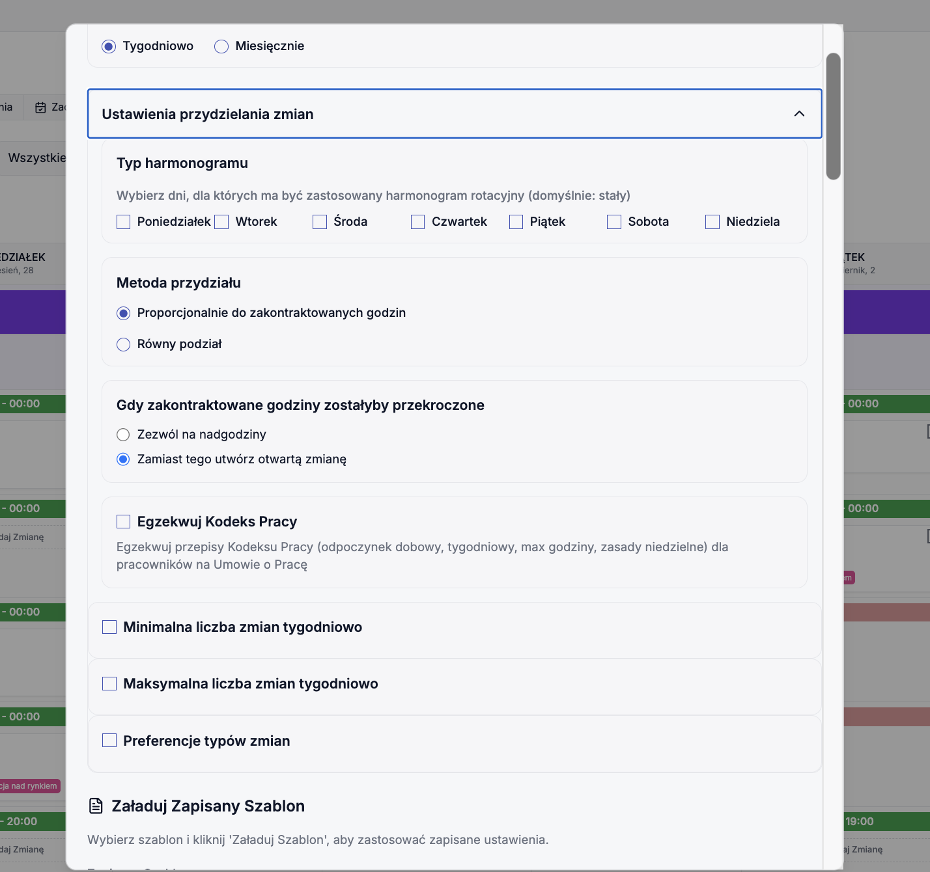930x872 pixels.
Task: Check the Wtorek checkbox
Action: [221, 222]
